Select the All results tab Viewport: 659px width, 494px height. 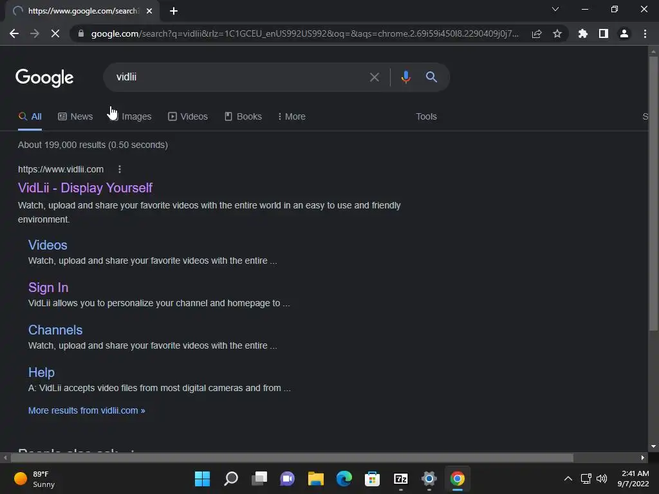click(x=30, y=116)
